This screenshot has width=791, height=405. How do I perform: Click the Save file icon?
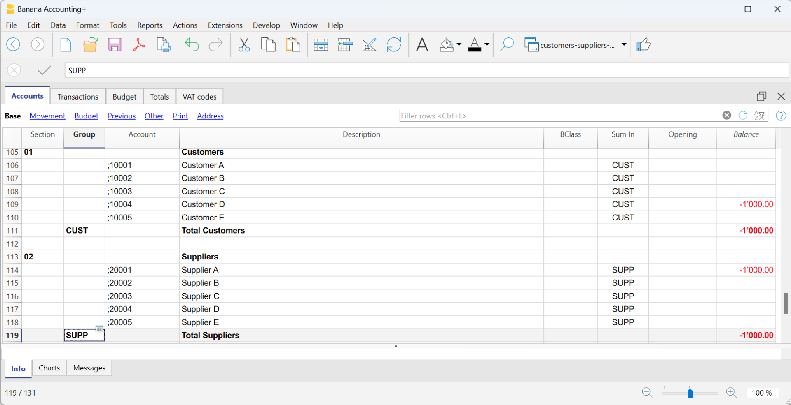(115, 44)
